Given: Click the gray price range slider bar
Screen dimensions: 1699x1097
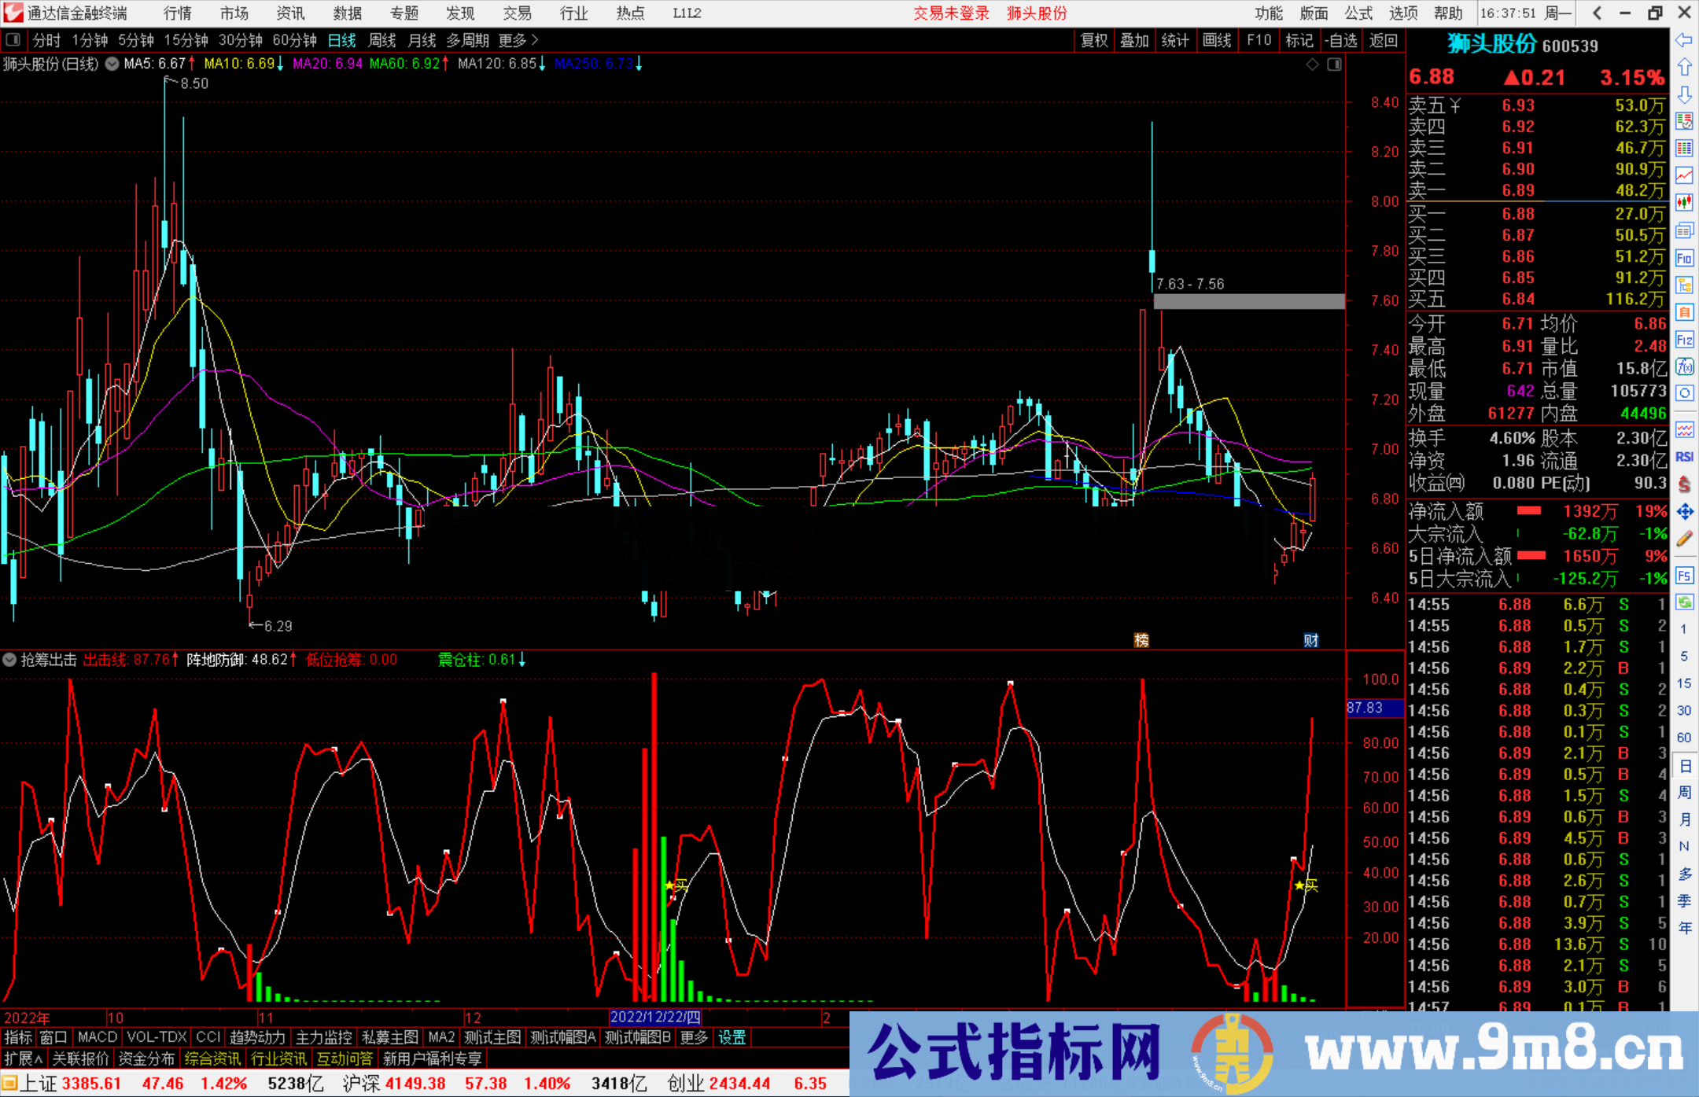Looking at the screenshot, I should (1248, 300).
